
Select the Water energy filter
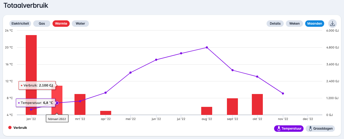click(80, 24)
